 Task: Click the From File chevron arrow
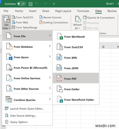coord(50,35)
